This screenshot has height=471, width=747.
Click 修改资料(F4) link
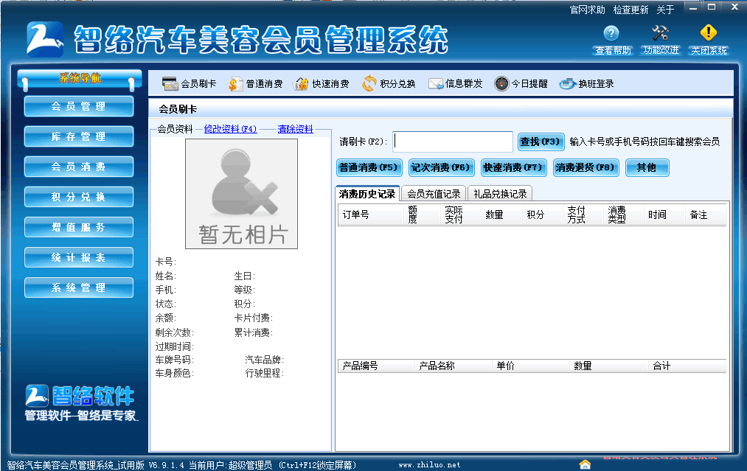(x=230, y=129)
